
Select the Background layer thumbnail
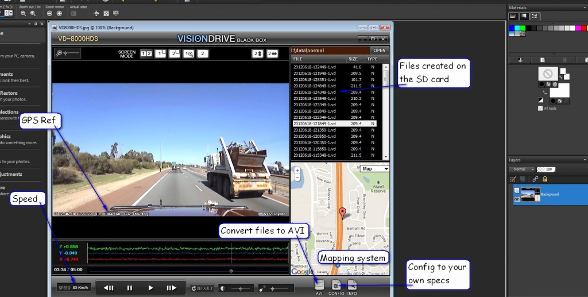click(530, 195)
